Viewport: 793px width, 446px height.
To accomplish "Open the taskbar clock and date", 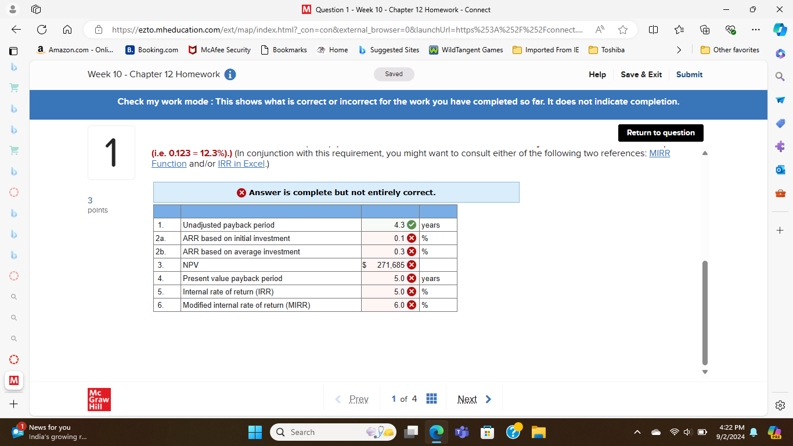I will tap(731, 432).
